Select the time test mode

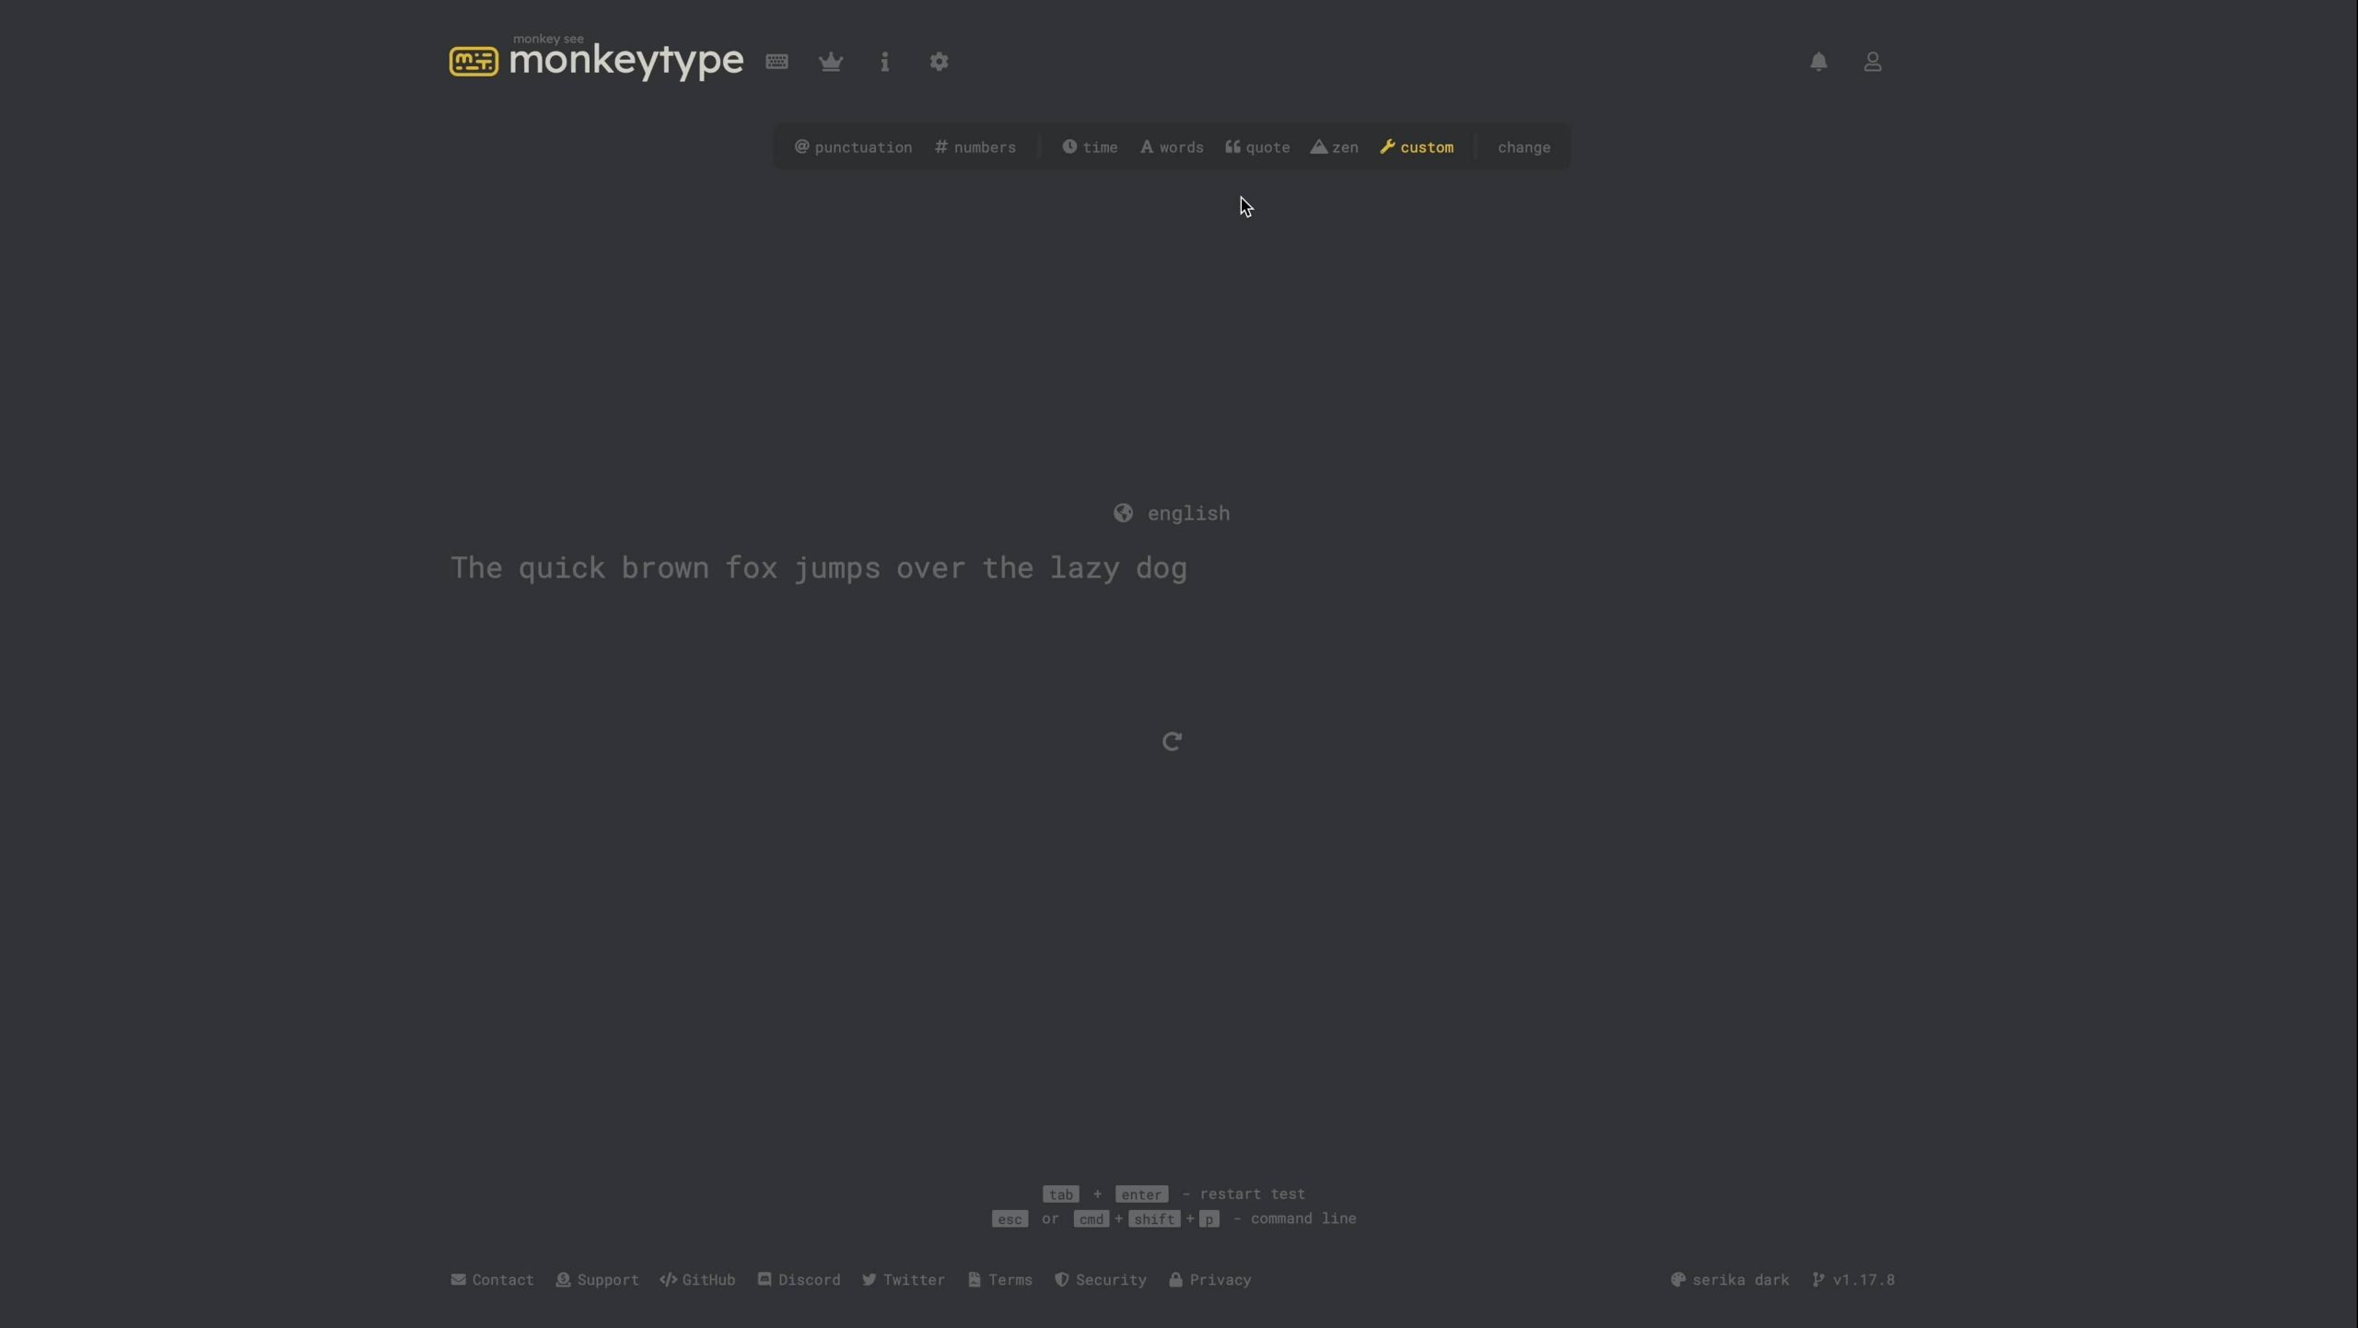(1090, 147)
